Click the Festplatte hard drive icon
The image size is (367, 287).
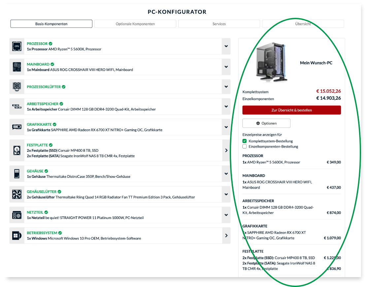(x=17, y=150)
